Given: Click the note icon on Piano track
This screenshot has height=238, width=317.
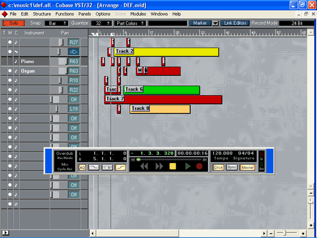Looking at the screenshot, I should coord(16,61).
